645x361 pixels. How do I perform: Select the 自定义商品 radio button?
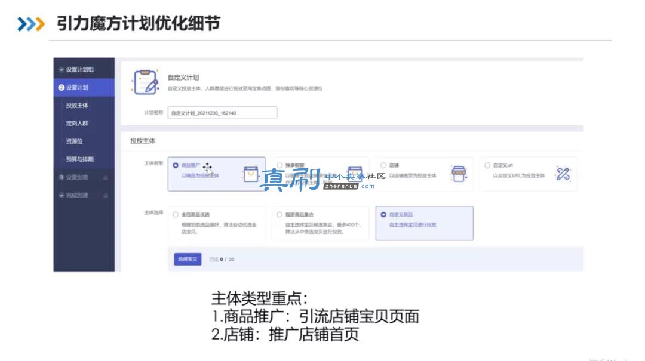coord(383,215)
